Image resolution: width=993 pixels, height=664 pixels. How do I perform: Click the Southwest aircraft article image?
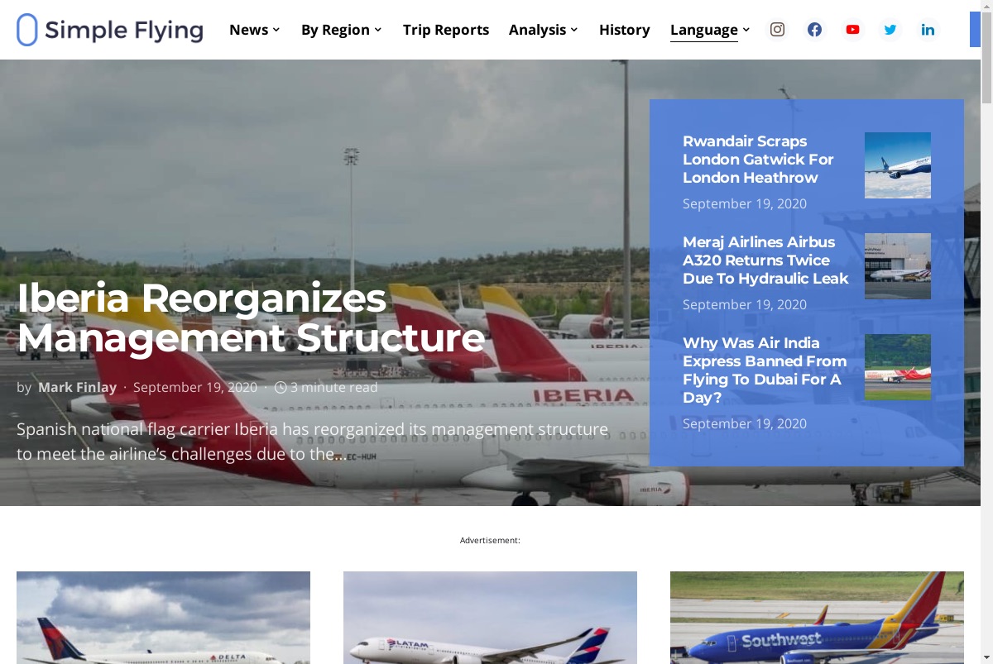tap(817, 618)
